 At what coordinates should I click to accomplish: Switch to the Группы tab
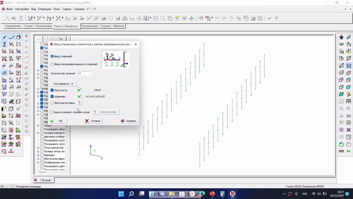pyautogui.click(x=106, y=26)
